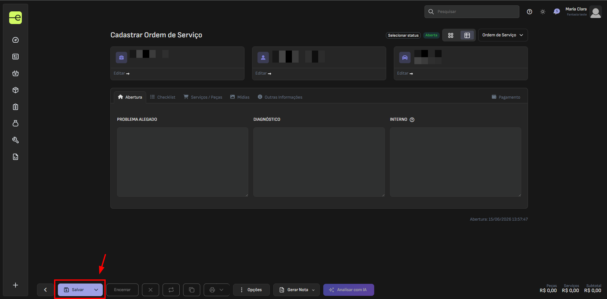Click the Problema Alegado text area
The width and height of the screenshot is (607, 299).
coord(183,162)
